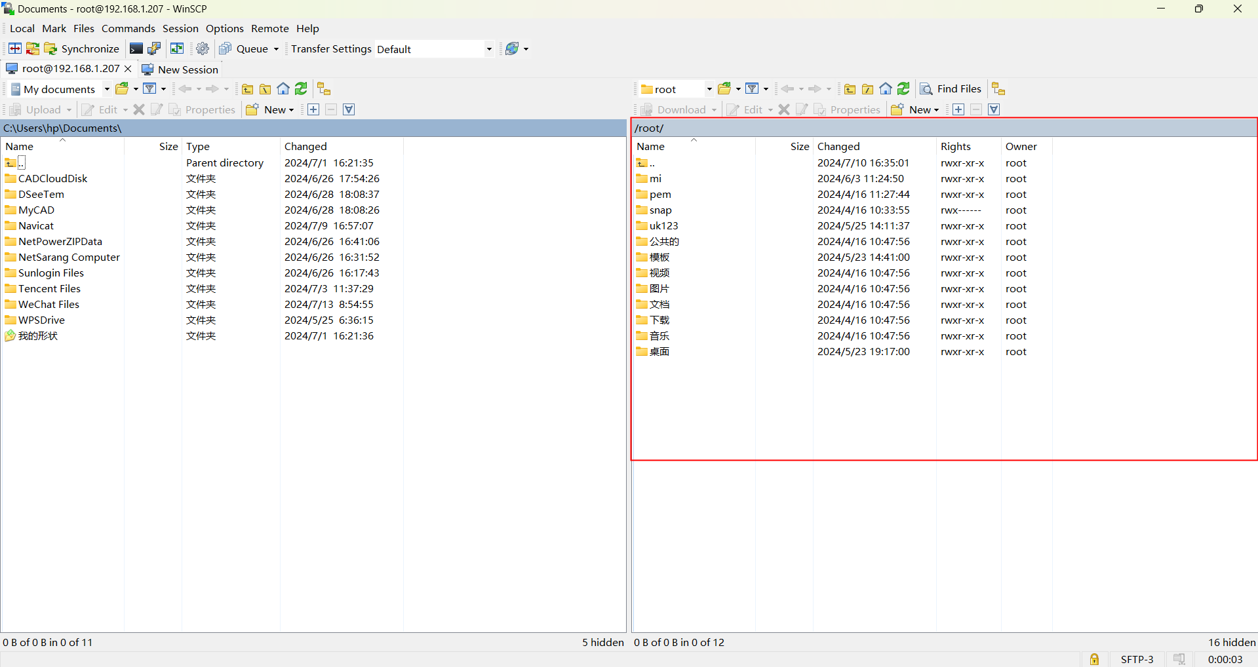Sort remote files by Rights column
This screenshot has width=1258, height=667.
click(969, 146)
